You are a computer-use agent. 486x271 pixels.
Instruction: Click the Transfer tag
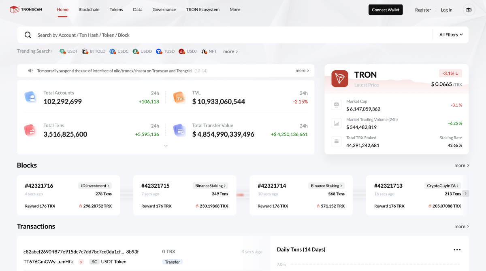[172, 262]
